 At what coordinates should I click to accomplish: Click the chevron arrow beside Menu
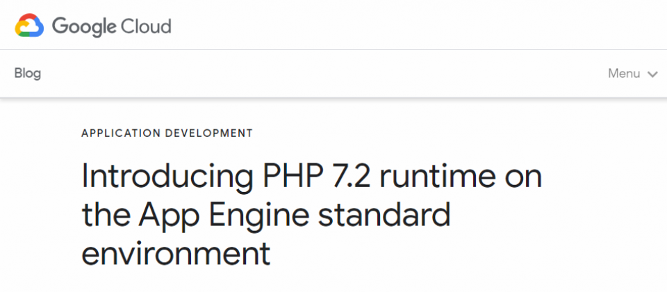652,74
